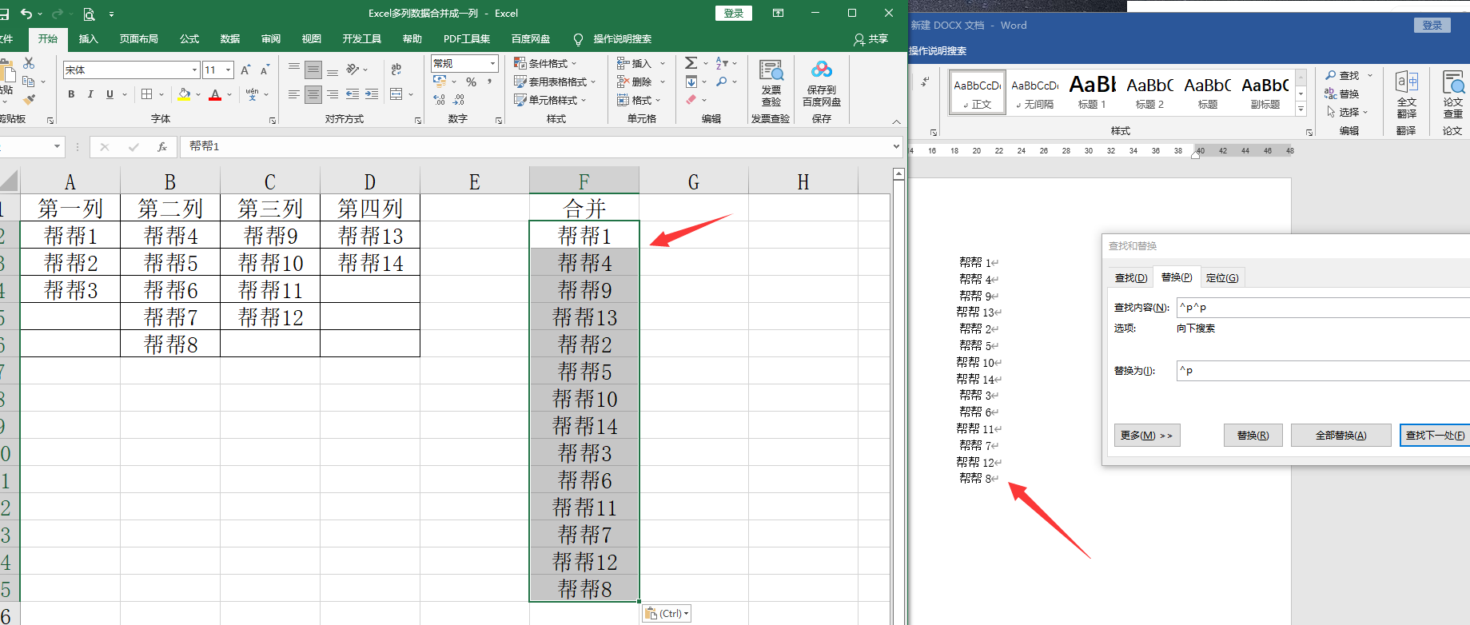The width and height of the screenshot is (1470, 625).
Task: Open 发票查验 invoice check tool
Action: coord(771,82)
